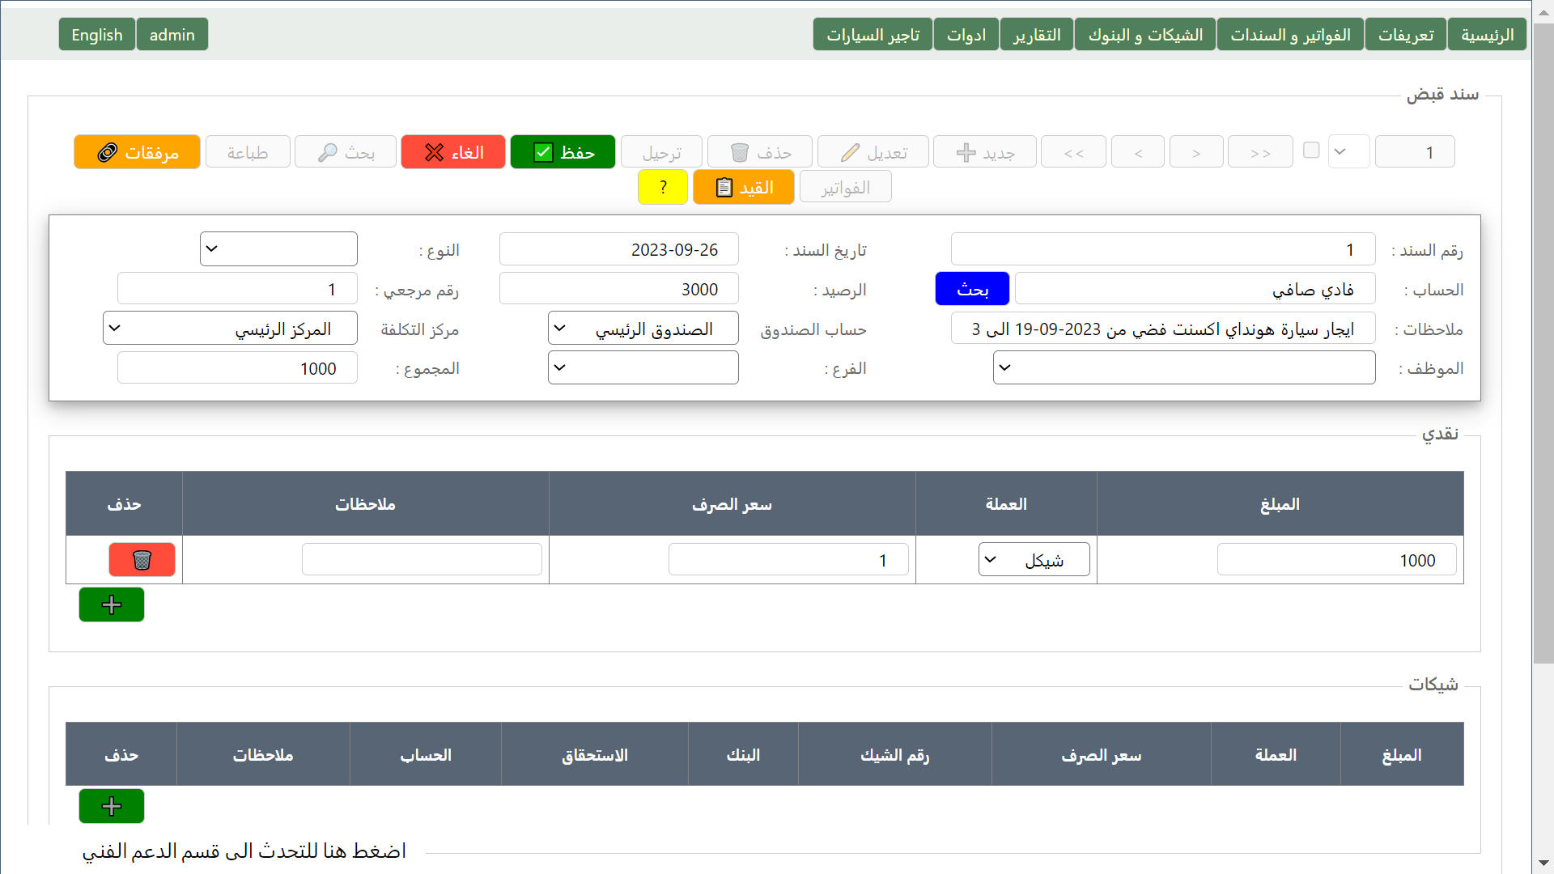The width and height of the screenshot is (1554, 874).
Task: Delete the cash row with red trash icon
Action: [x=142, y=560]
